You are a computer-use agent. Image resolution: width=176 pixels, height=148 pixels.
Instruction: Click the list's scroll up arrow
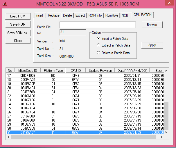click(166, 71)
